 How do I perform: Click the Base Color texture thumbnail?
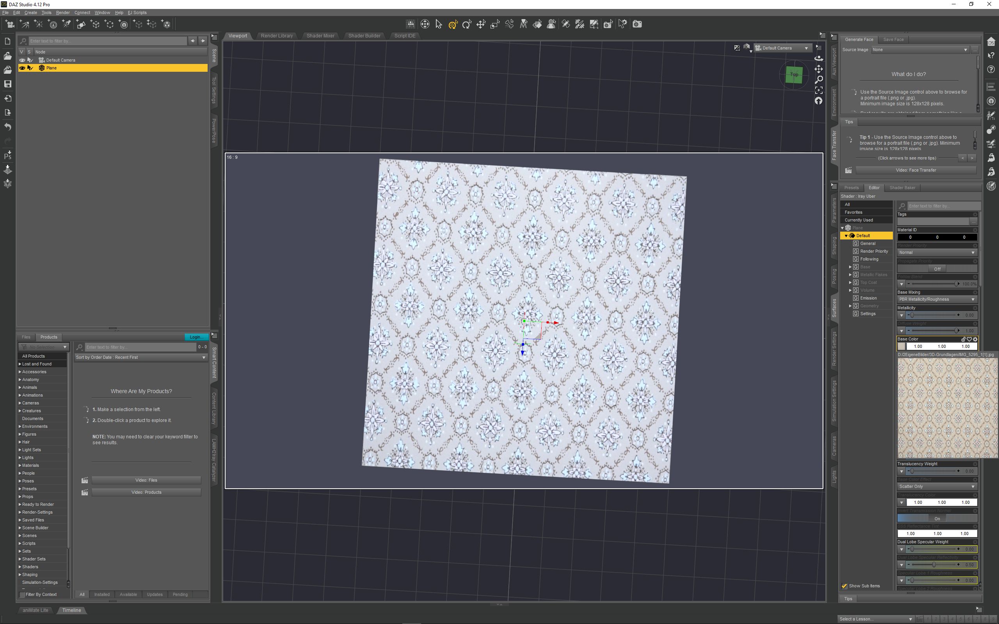(x=901, y=347)
